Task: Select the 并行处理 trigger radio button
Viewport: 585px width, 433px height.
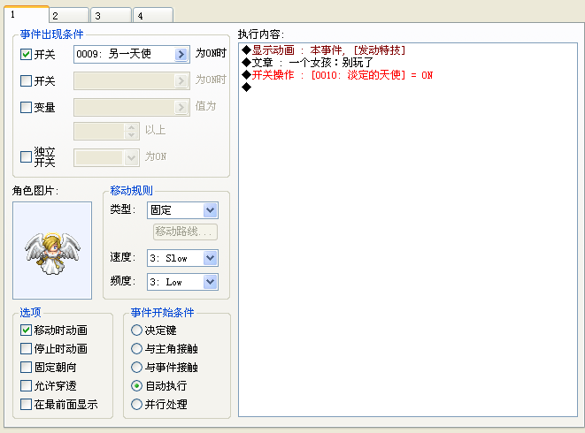Action: (x=136, y=405)
